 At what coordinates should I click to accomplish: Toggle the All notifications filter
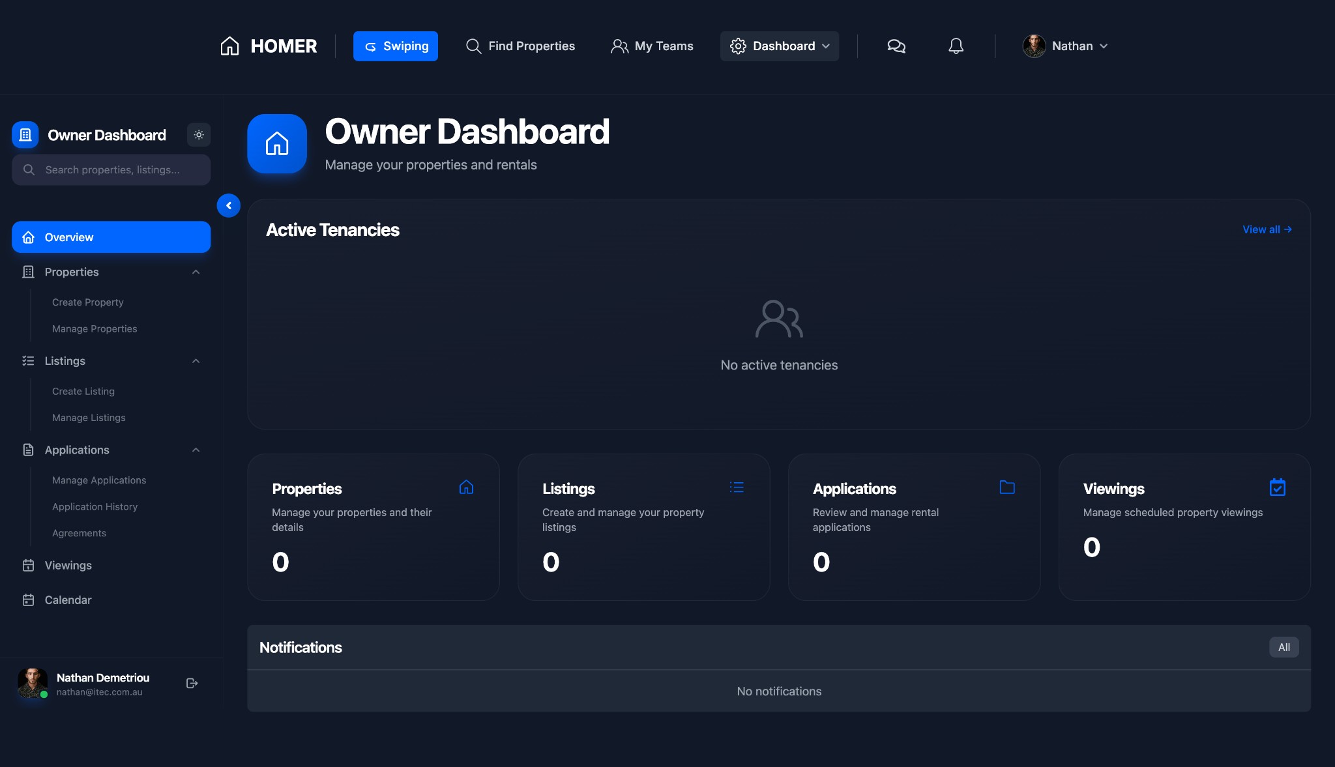coord(1284,647)
